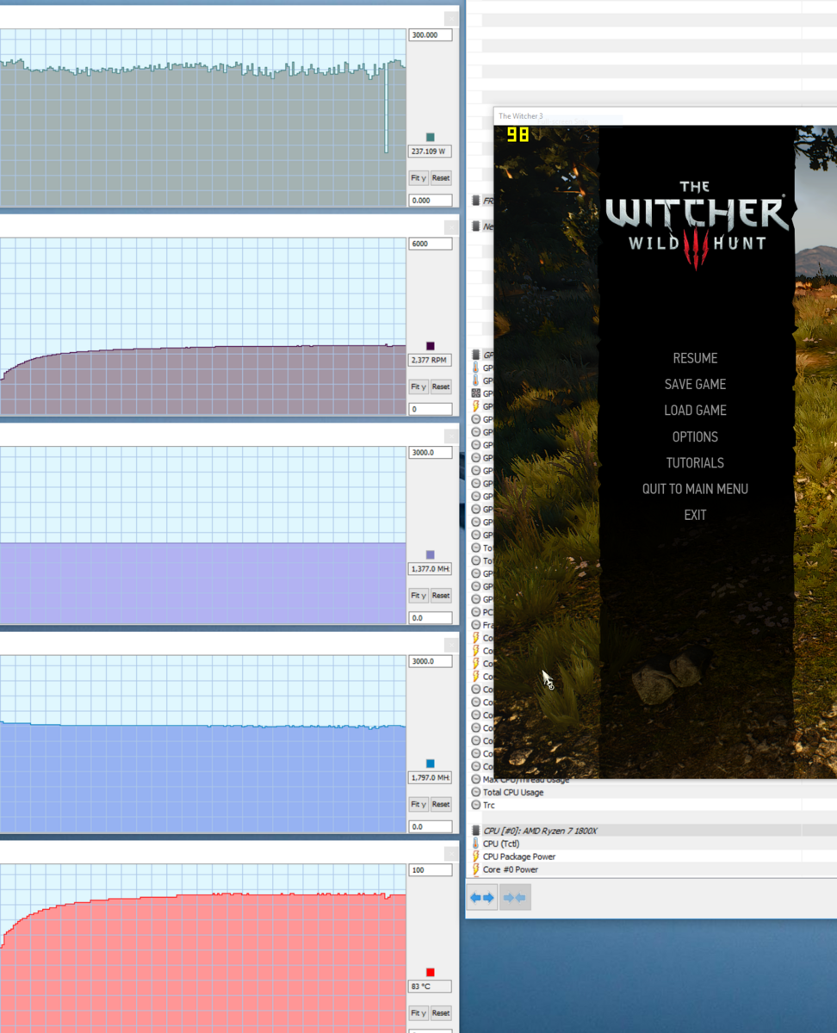The image size is (837, 1033).
Task: Open TUTORIALS in the Witcher menu
Action: pos(695,463)
